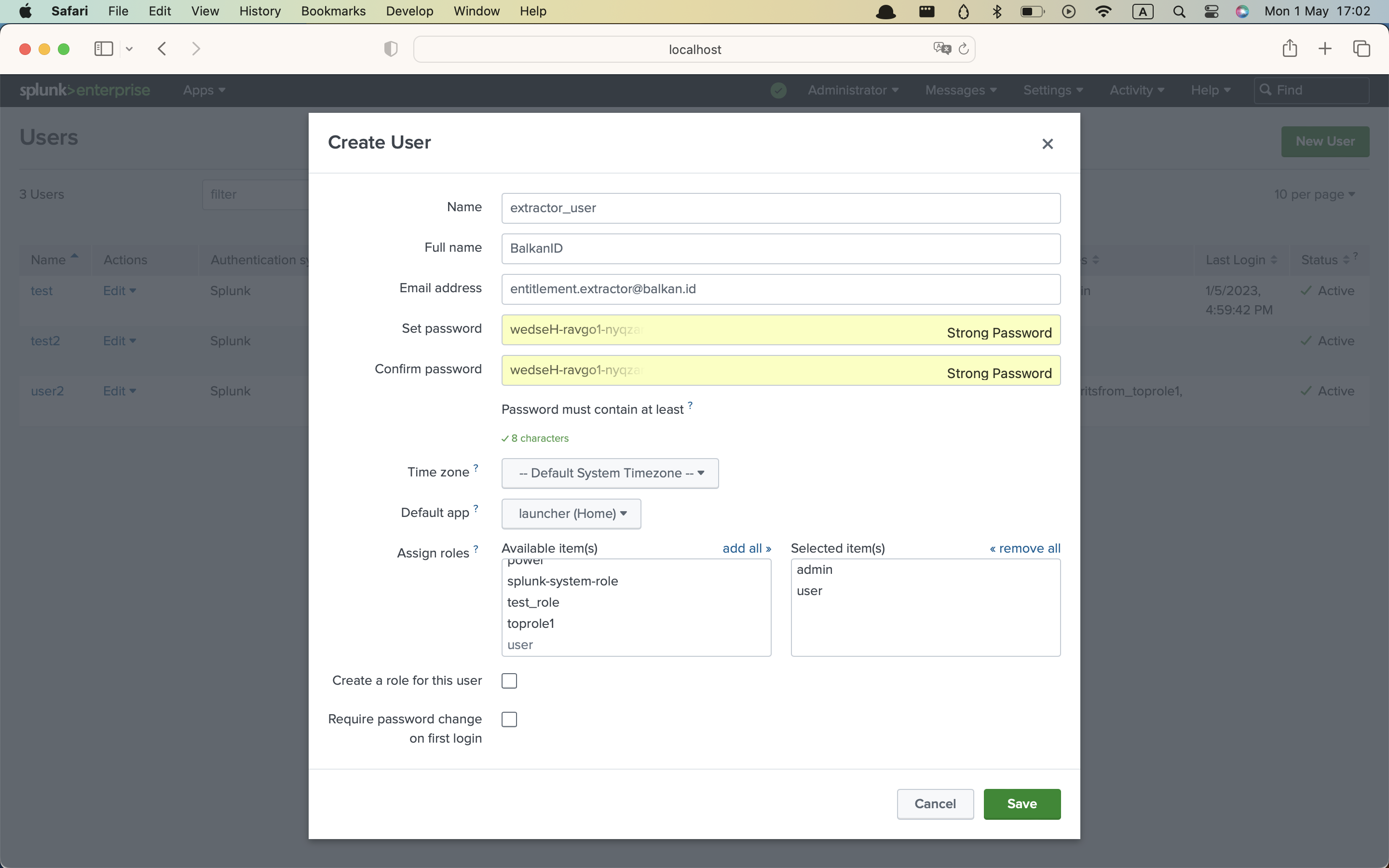Image resolution: width=1389 pixels, height=868 pixels.
Task: Close the Create User dialog with X
Action: point(1048,144)
